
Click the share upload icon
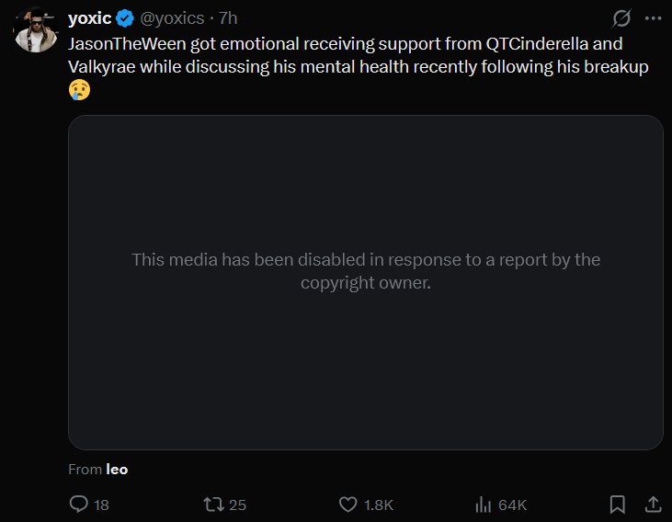[653, 505]
